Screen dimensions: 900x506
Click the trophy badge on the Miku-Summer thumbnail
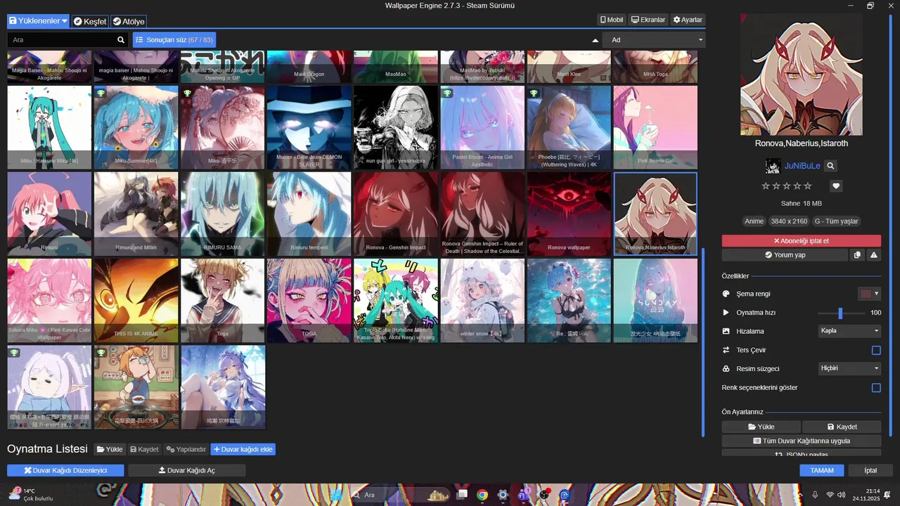click(x=101, y=93)
